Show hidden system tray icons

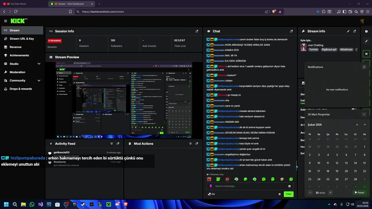point(329,204)
